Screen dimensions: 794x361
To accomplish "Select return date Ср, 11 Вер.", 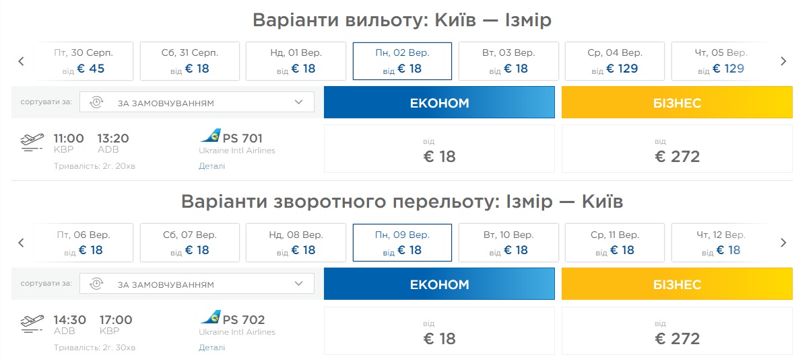I will click(x=614, y=243).
